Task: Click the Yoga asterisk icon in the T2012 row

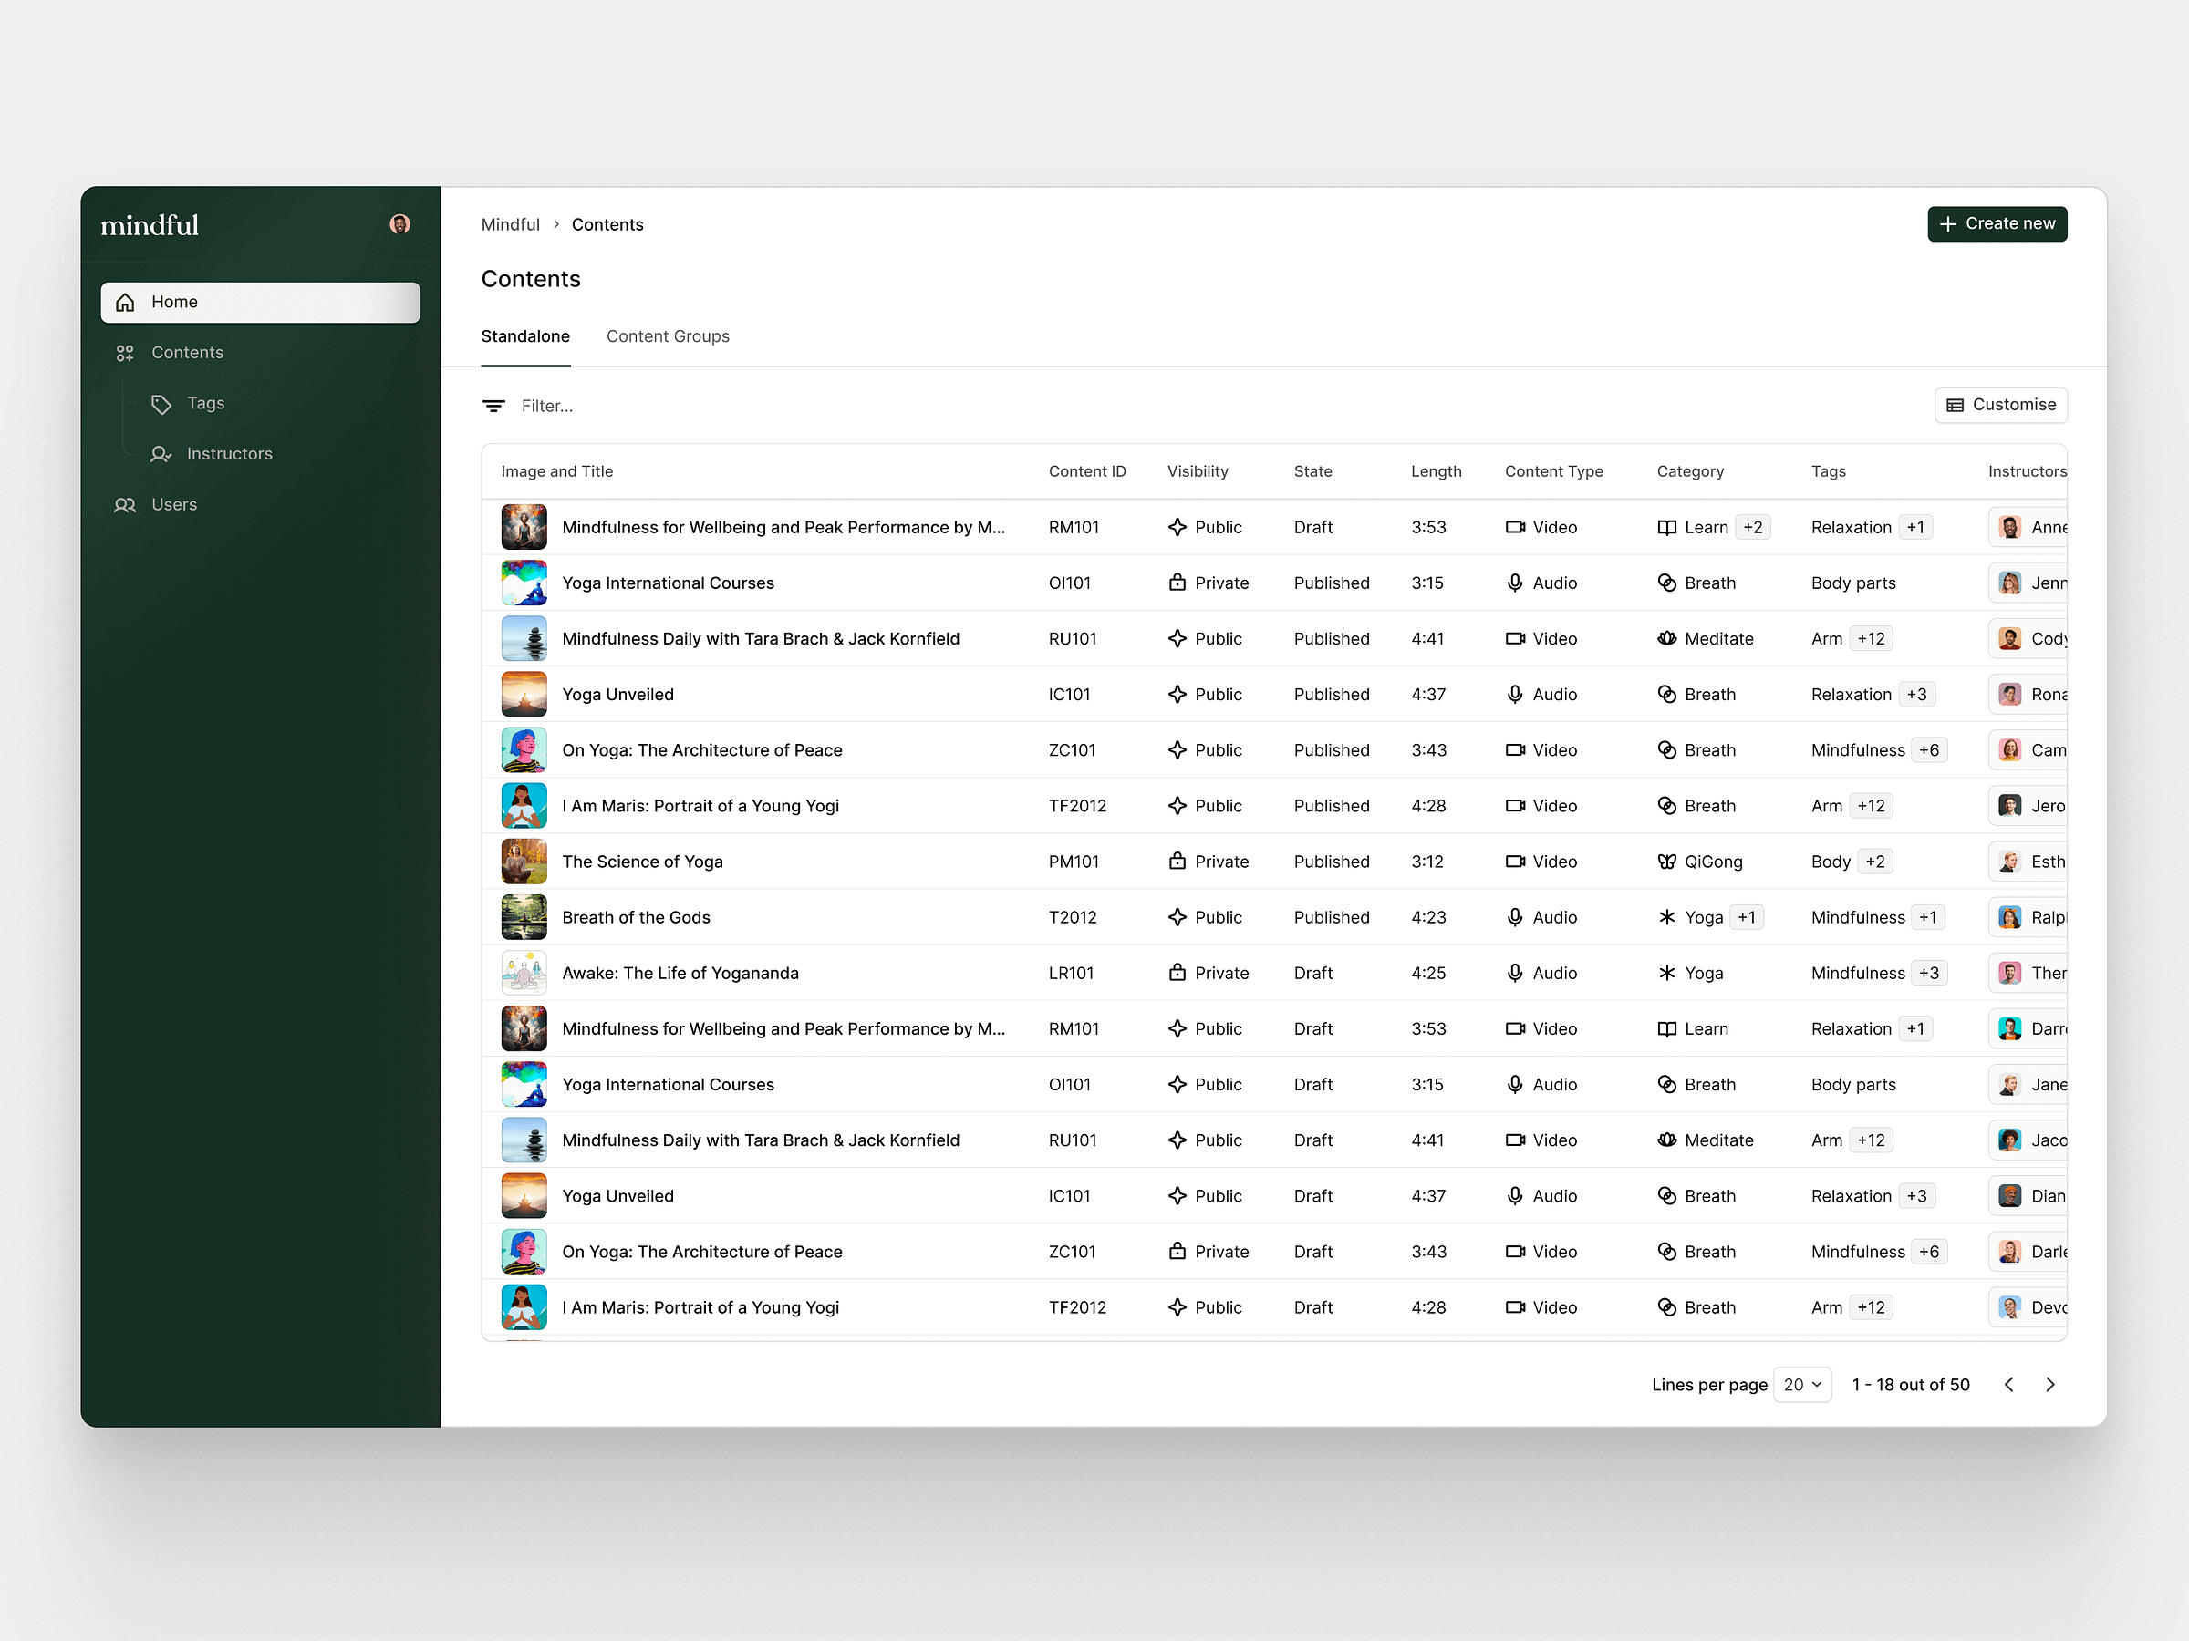Action: (x=1666, y=917)
